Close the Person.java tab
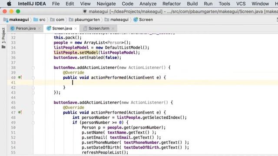This screenshot has height=156, width=278. pyautogui.click(x=39, y=29)
